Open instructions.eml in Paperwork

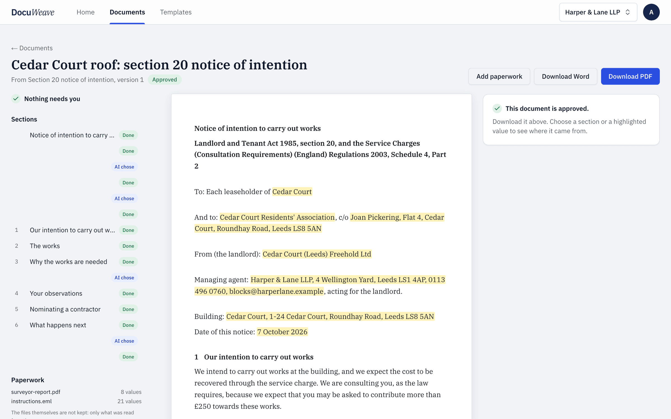tap(31, 401)
